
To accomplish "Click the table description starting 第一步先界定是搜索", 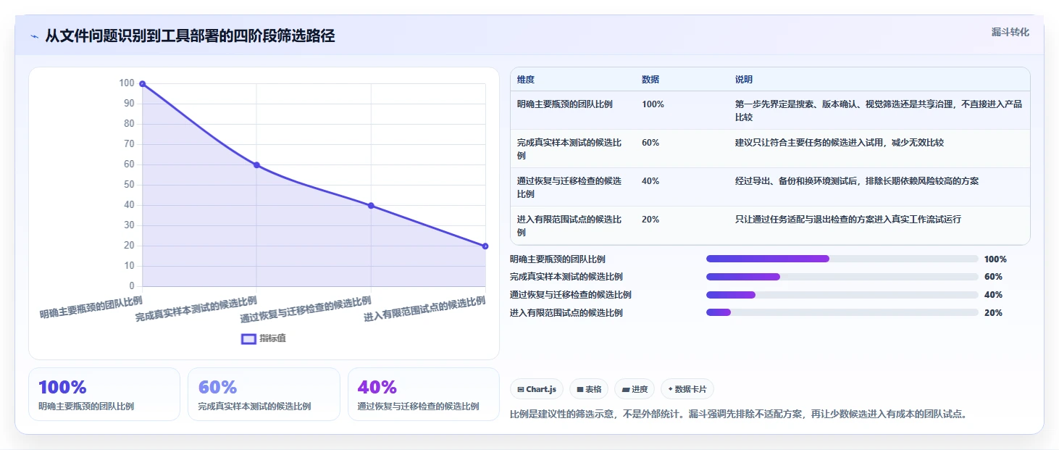I will pyautogui.click(x=879, y=111).
